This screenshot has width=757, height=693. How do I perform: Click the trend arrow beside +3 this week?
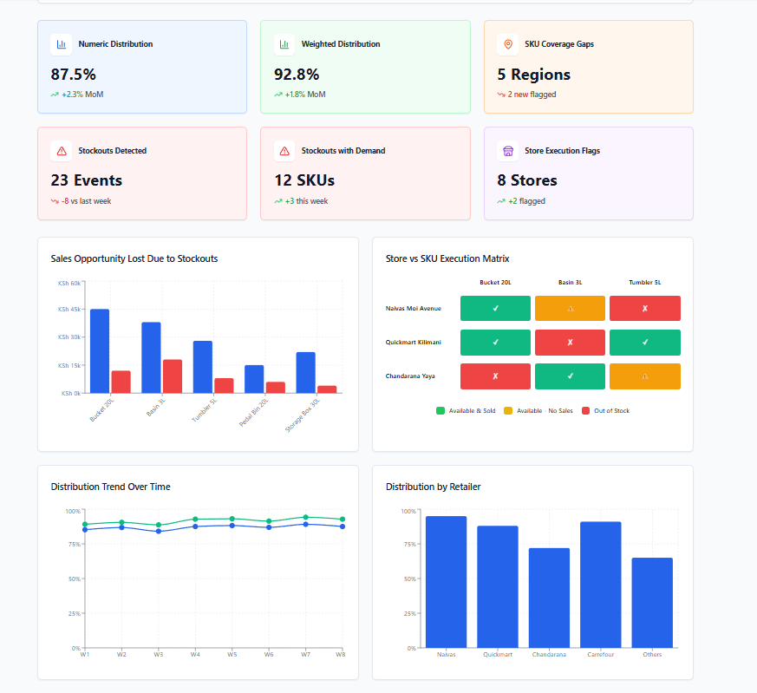point(278,201)
